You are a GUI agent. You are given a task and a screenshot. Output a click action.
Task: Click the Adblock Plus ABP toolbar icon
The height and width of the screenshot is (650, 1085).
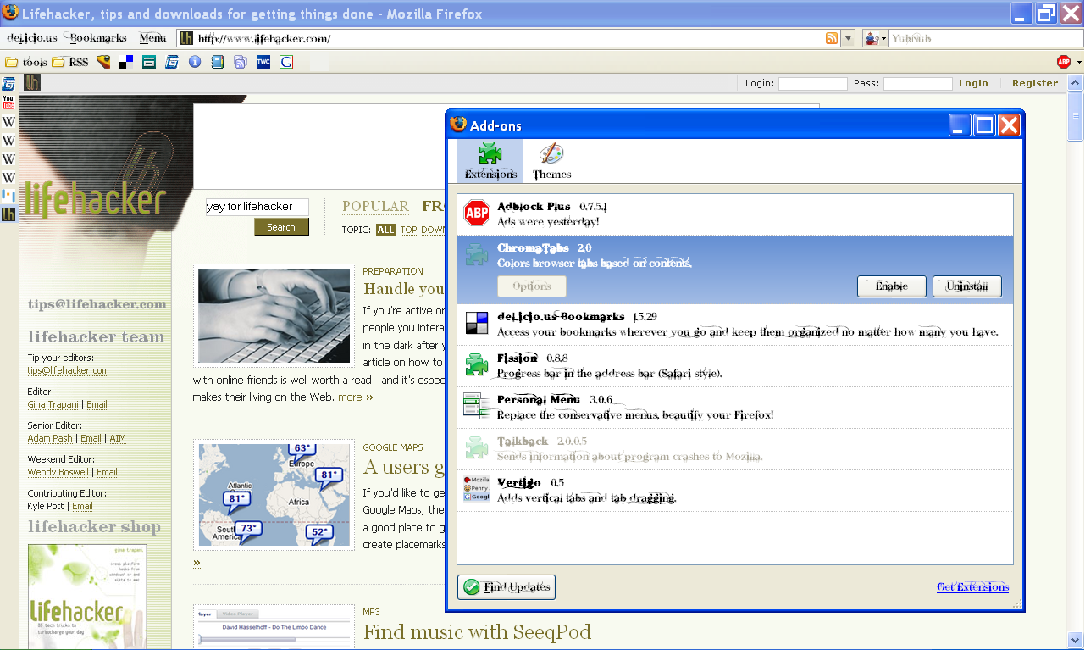pos(1064,62)
